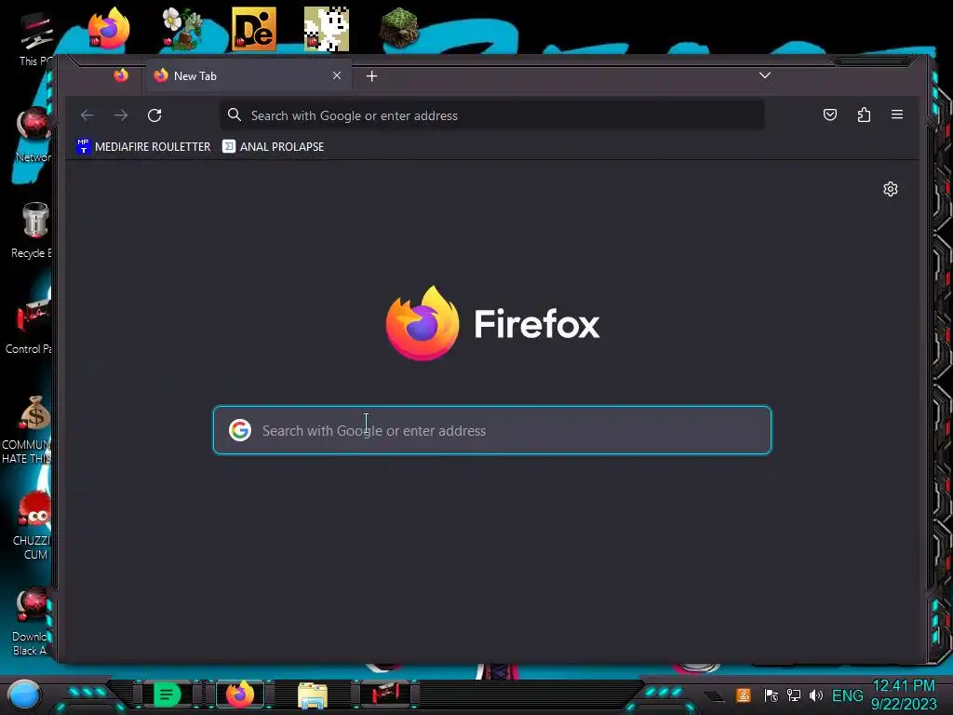Open the Network desktop icon
Image resolution: width=953 pixels, height=715 pixels.
[x=33, y=134]
